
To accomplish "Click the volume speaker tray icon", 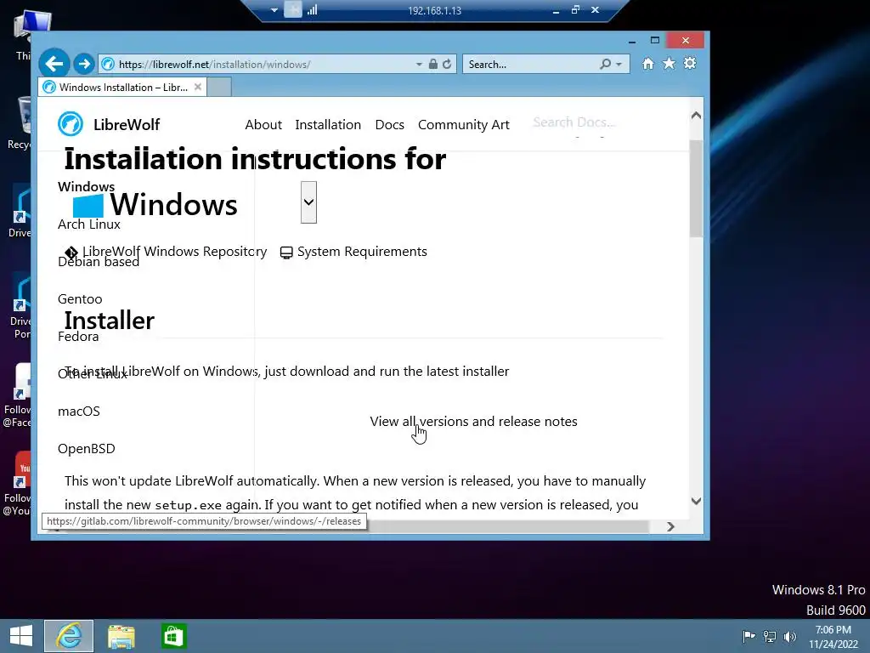I will click(789, 636).
